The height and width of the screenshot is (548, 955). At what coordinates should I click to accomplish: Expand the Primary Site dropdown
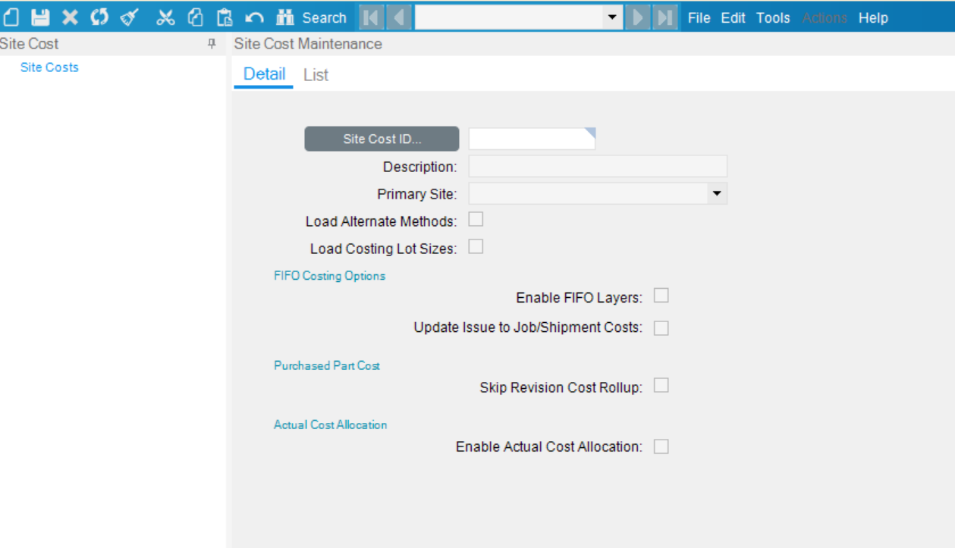(x=717, y=194)
